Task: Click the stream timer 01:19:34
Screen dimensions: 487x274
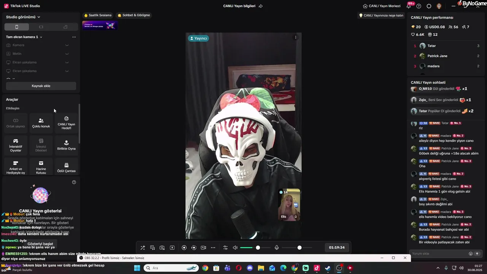Action: [337, 248]
